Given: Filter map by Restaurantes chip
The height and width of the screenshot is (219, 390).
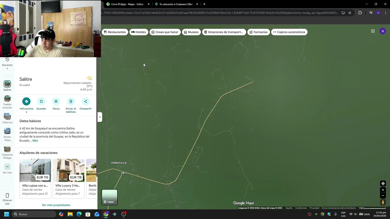Looking at the screenshot, I should [x=115, y=32].
